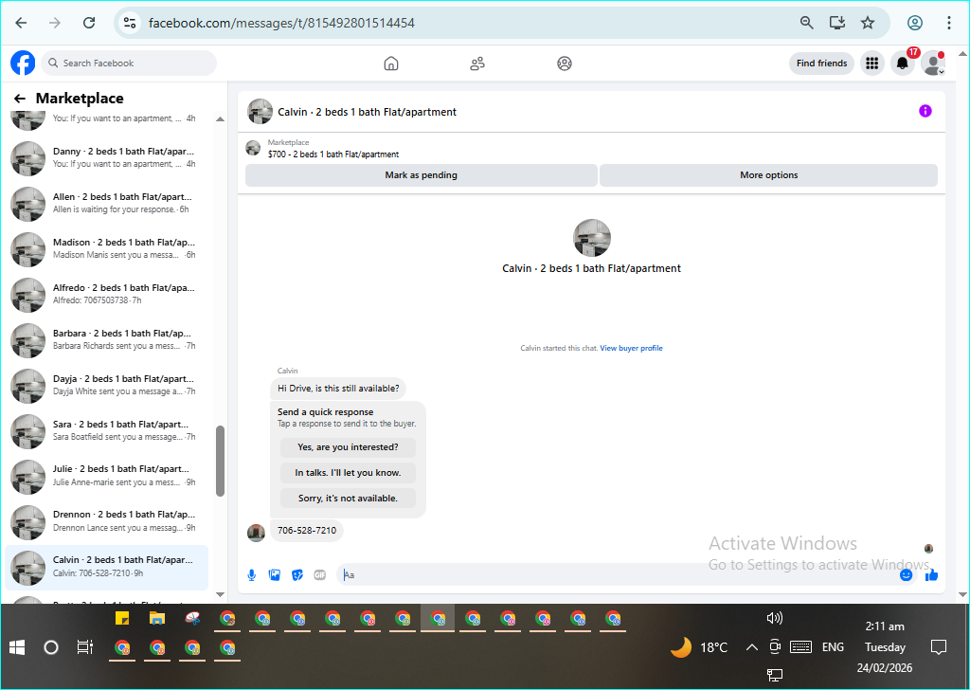Send In talks. I'll let you know.

(x=348, y=472)
